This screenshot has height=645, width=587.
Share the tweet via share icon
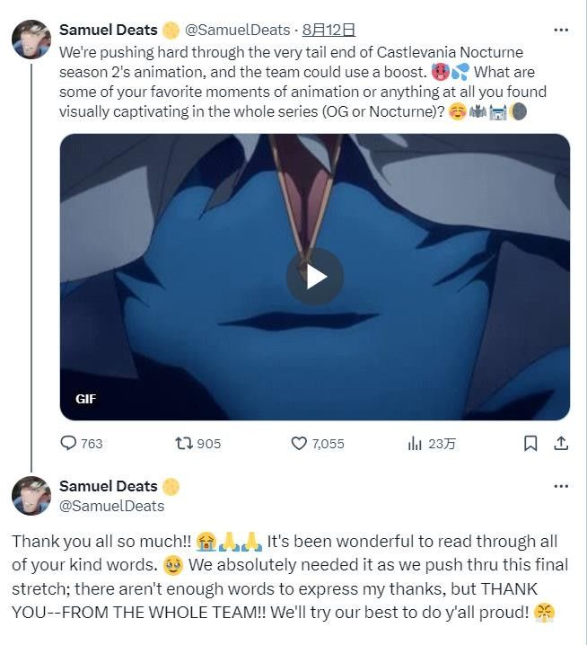[x=560, y=443]
